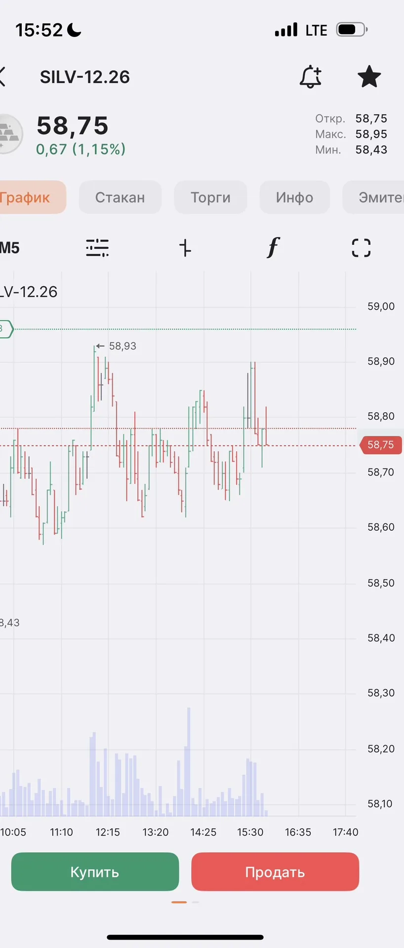
Task: Tap the status bar clock 15:52
Action: pyautogui.click(x=39, y=30)
